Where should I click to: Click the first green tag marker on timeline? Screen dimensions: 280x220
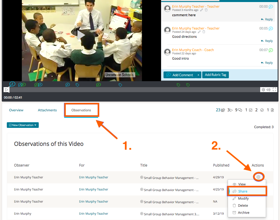point(178,85)
